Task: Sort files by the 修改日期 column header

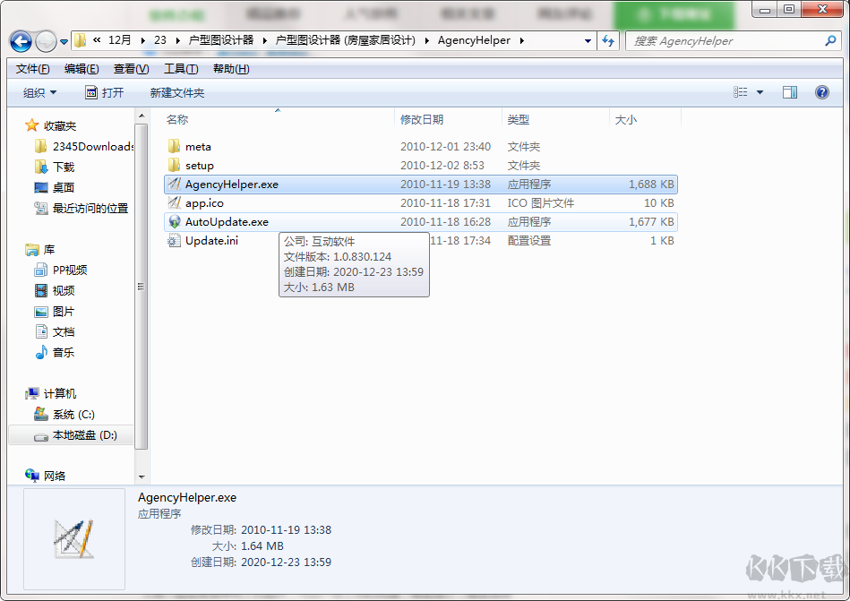Action: pos(422,119)
